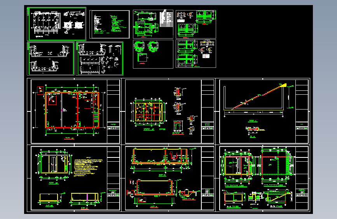Click the white table beside the green tank plan
This screenshot has width=337, height=219.
click(x=166, y=19)
